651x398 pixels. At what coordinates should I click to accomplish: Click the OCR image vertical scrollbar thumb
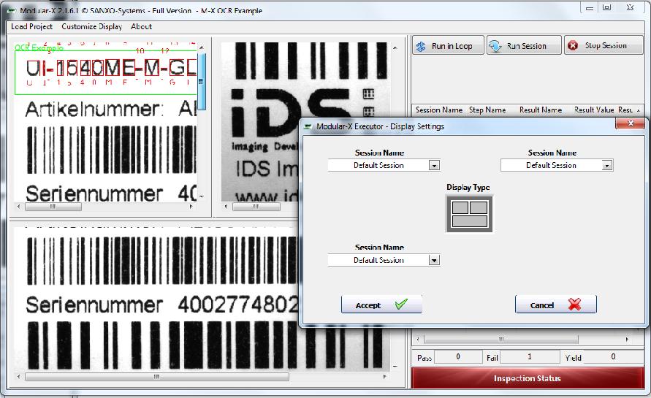202,81
